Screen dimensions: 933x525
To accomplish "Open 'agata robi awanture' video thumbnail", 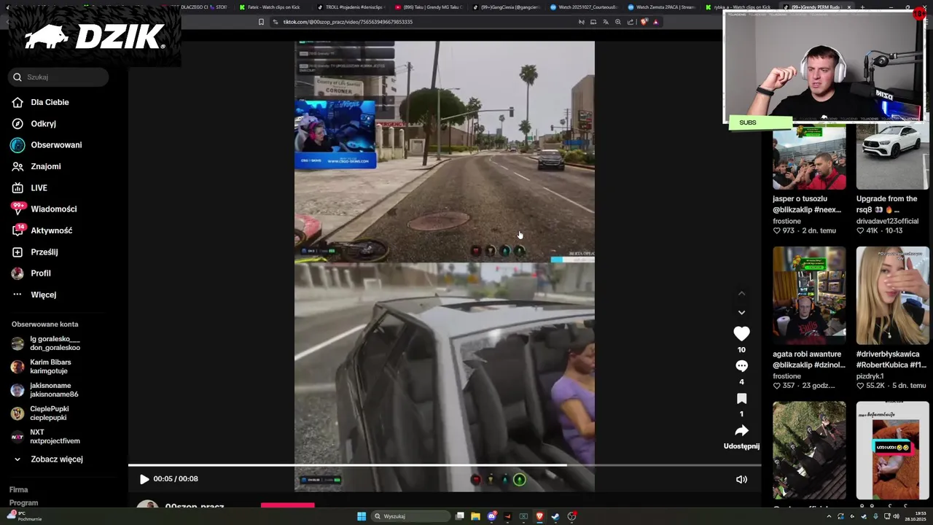I will pyautogui.click(x=809, y=295).
